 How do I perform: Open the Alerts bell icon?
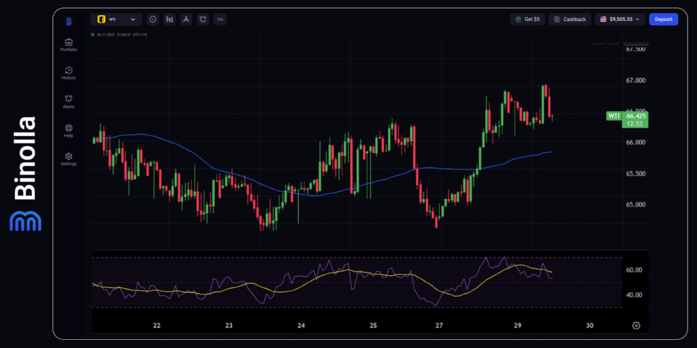click(69, 101)
